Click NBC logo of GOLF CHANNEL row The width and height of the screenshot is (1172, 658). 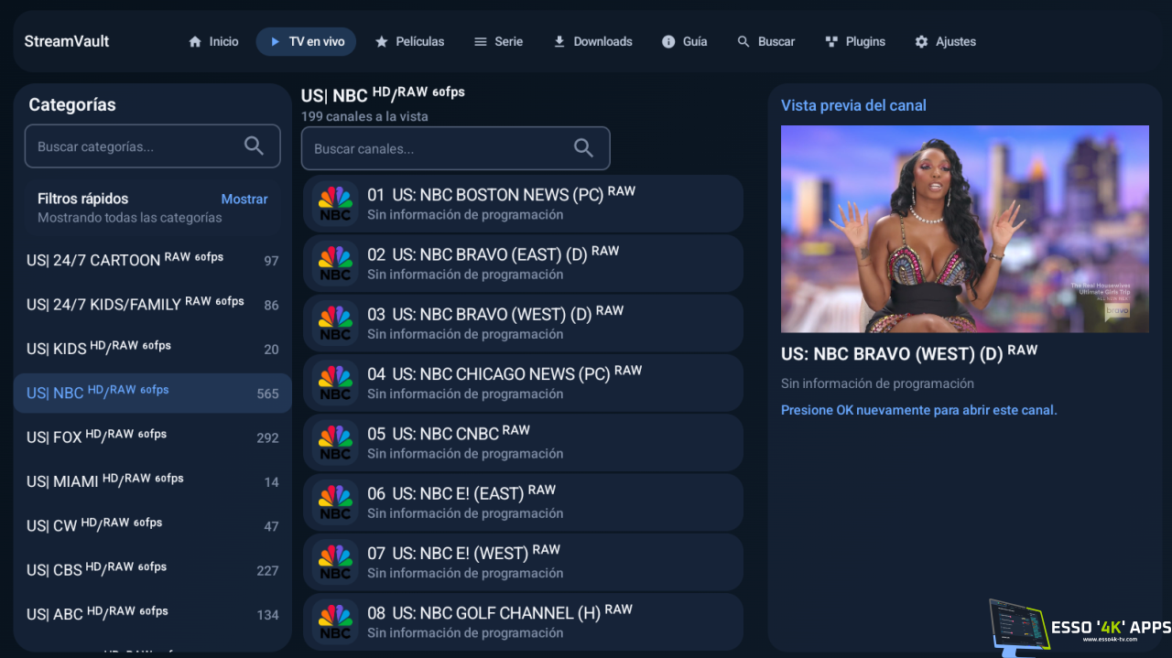pos(335,622)
